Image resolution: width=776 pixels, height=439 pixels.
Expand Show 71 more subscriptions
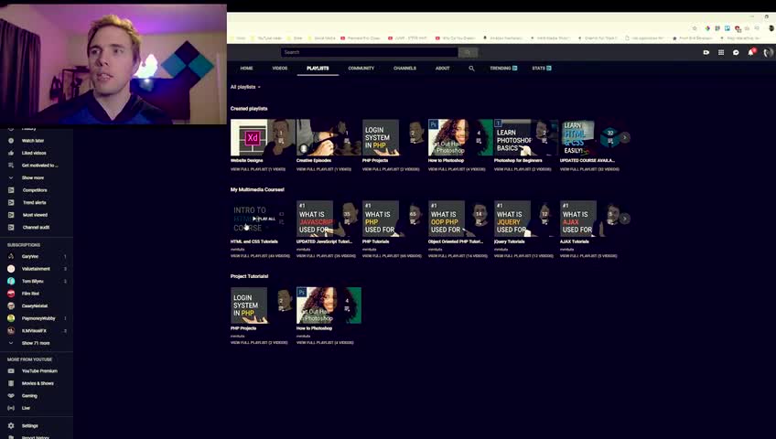tap(35, 343)
